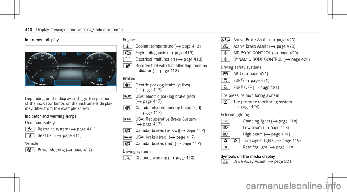Click the Canada brakes yellow icon
Screen dimensions: 347x192
128,131
